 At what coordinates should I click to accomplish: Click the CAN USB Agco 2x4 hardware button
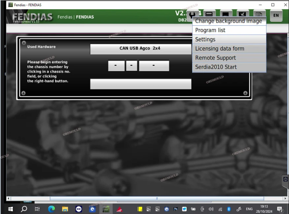pos(140,48)
